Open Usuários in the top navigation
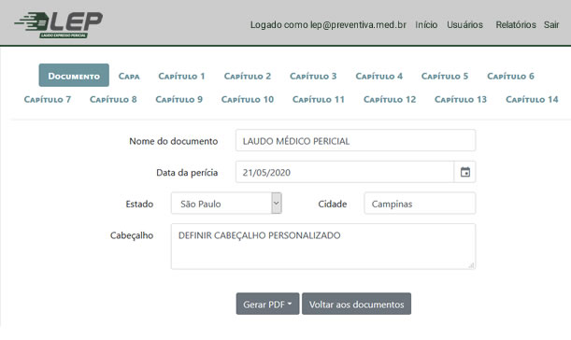571x340 pixels. [x=464, y=25]
